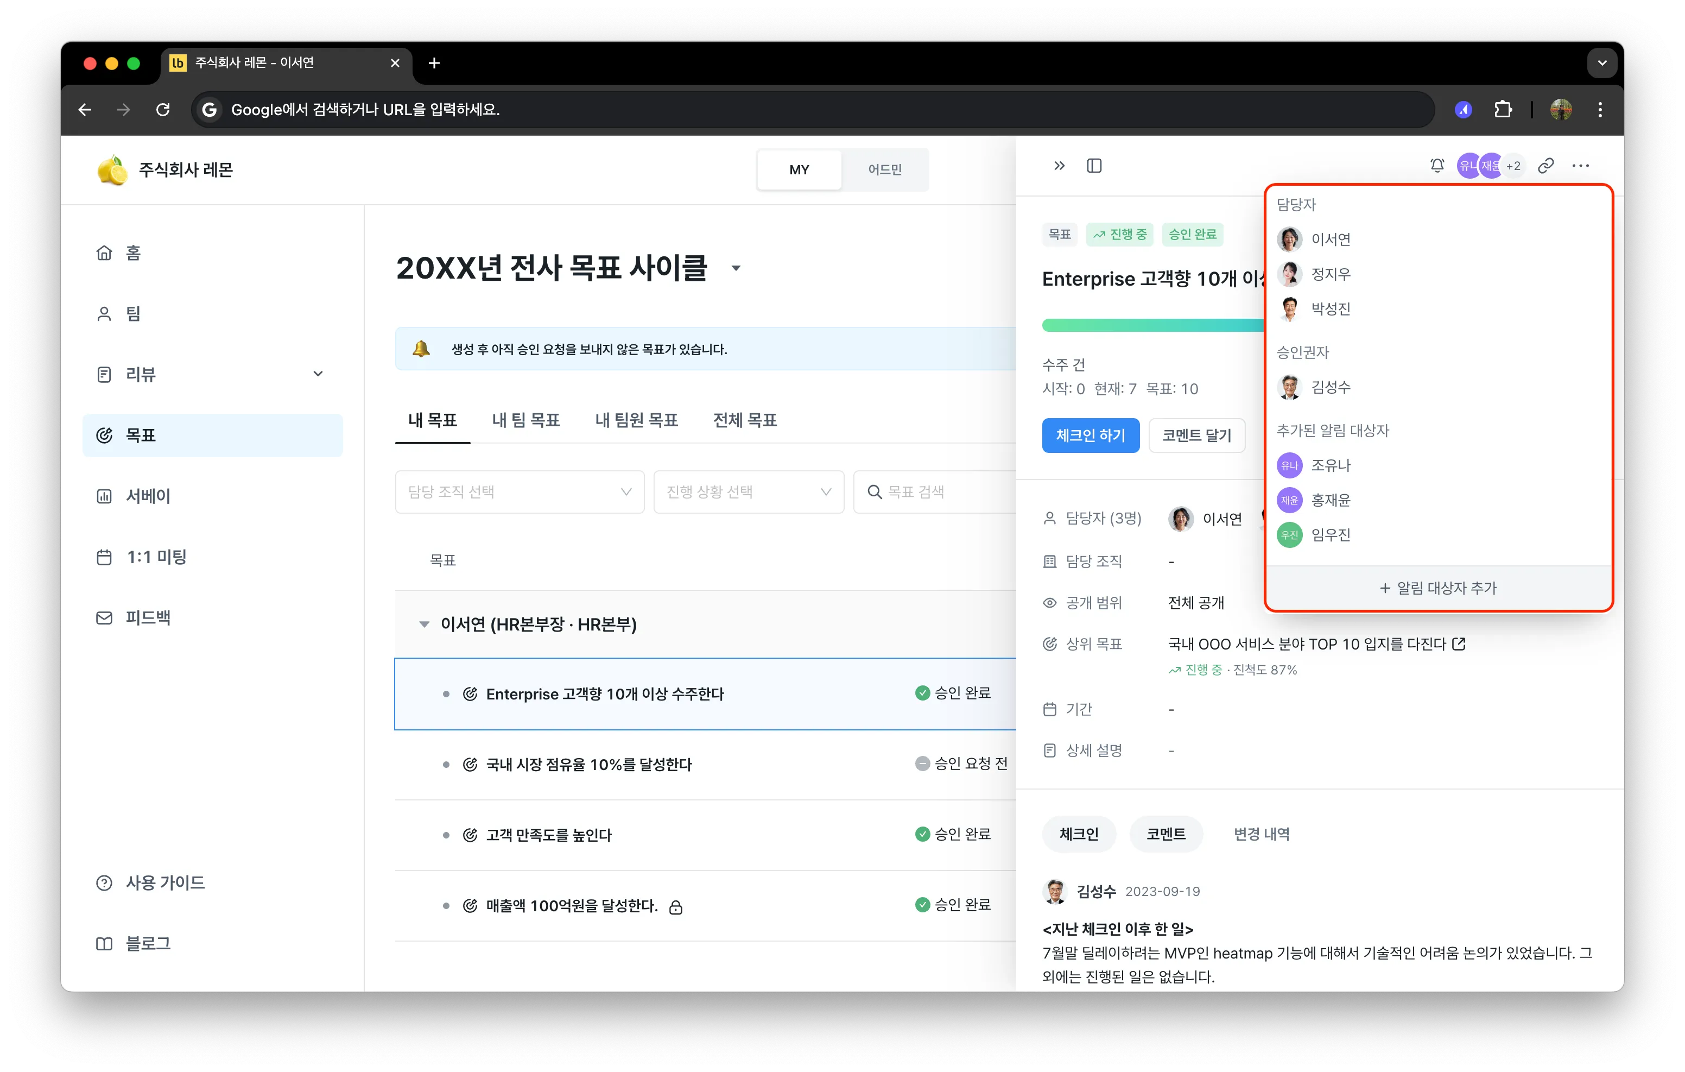Switch to MY mode toggle

click(799, 169)
